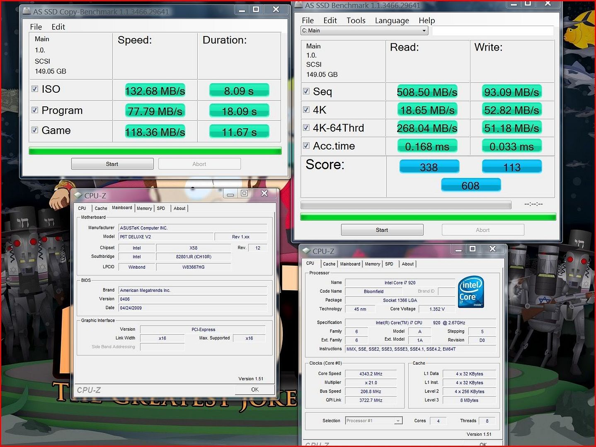Click the Bus Speed value 206.8 MHz
This screenshot has width=596, height=447.
tap(371, 391)
